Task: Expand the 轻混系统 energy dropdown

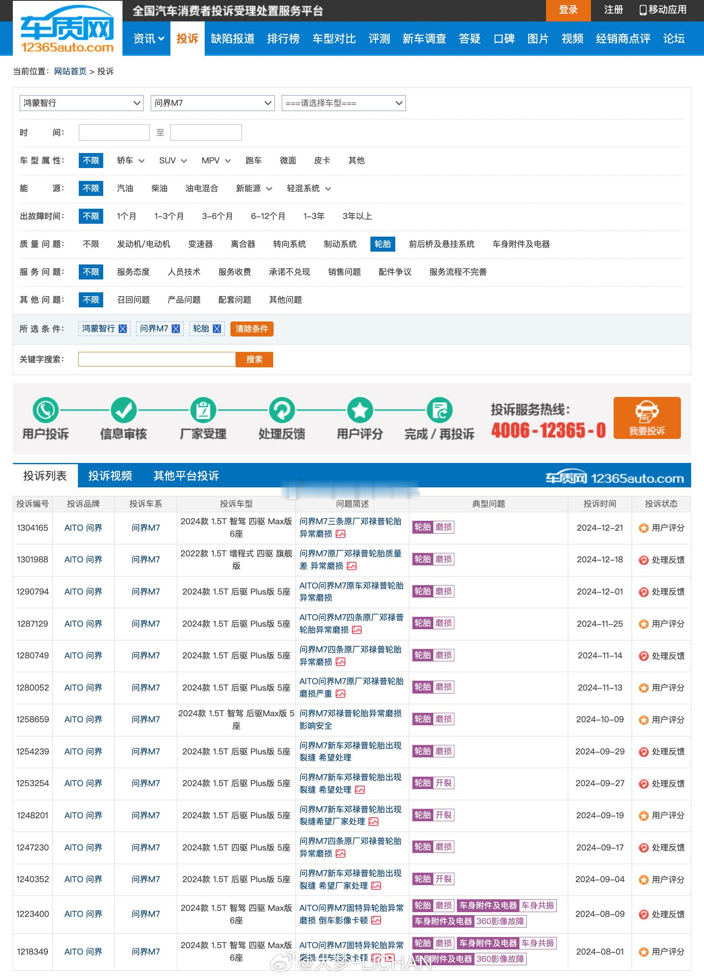Action: 309,189
